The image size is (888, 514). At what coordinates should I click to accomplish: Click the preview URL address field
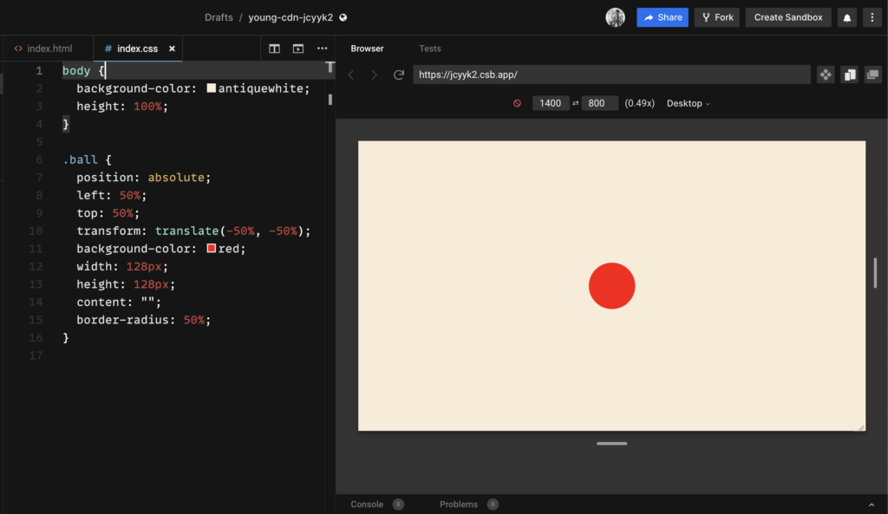611,75
